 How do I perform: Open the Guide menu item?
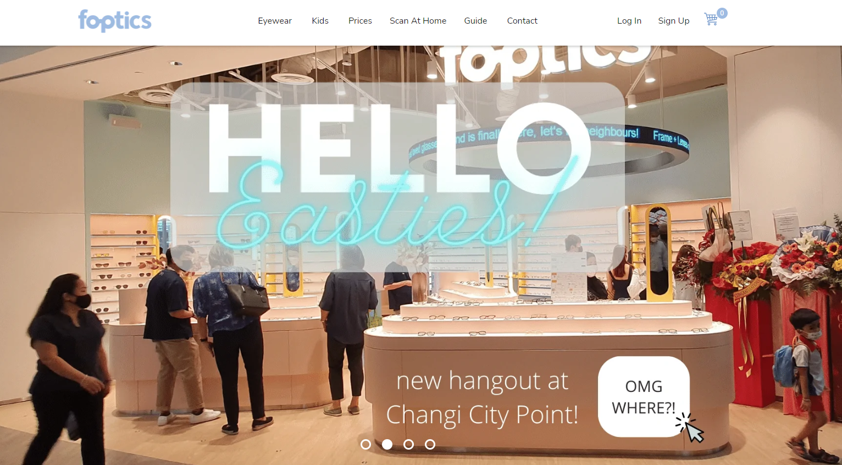pyautogui.click(x=475, y=21)
